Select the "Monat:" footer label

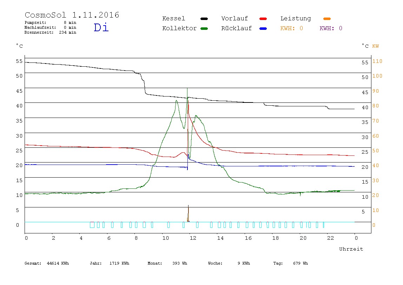point(155,263)
